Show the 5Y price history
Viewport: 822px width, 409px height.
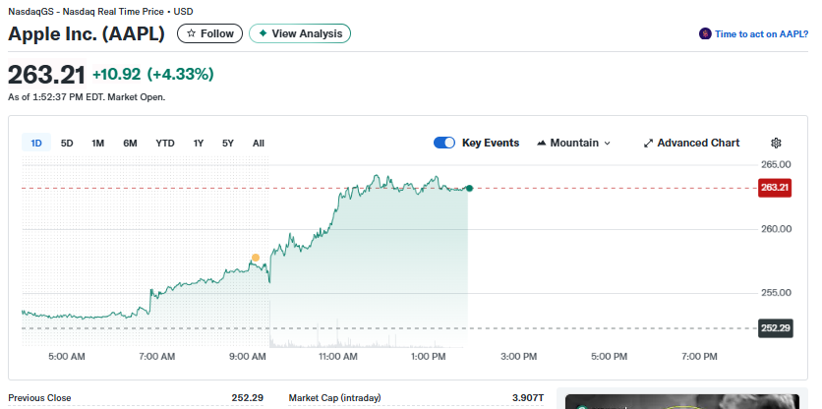[228, 143]
